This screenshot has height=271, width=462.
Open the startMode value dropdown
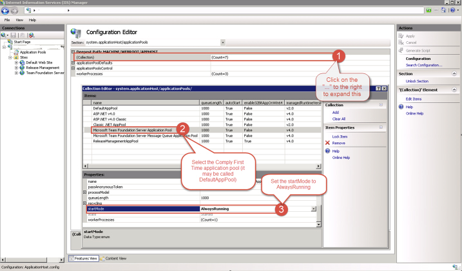point(314,209)
